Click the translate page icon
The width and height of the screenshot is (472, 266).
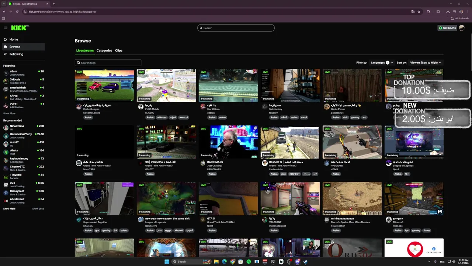413,11
